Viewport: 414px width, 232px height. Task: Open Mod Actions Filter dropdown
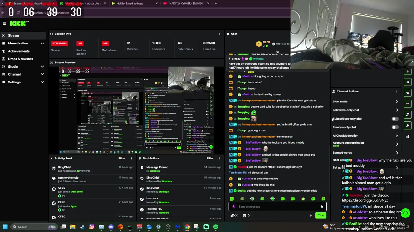click(210, 158)
